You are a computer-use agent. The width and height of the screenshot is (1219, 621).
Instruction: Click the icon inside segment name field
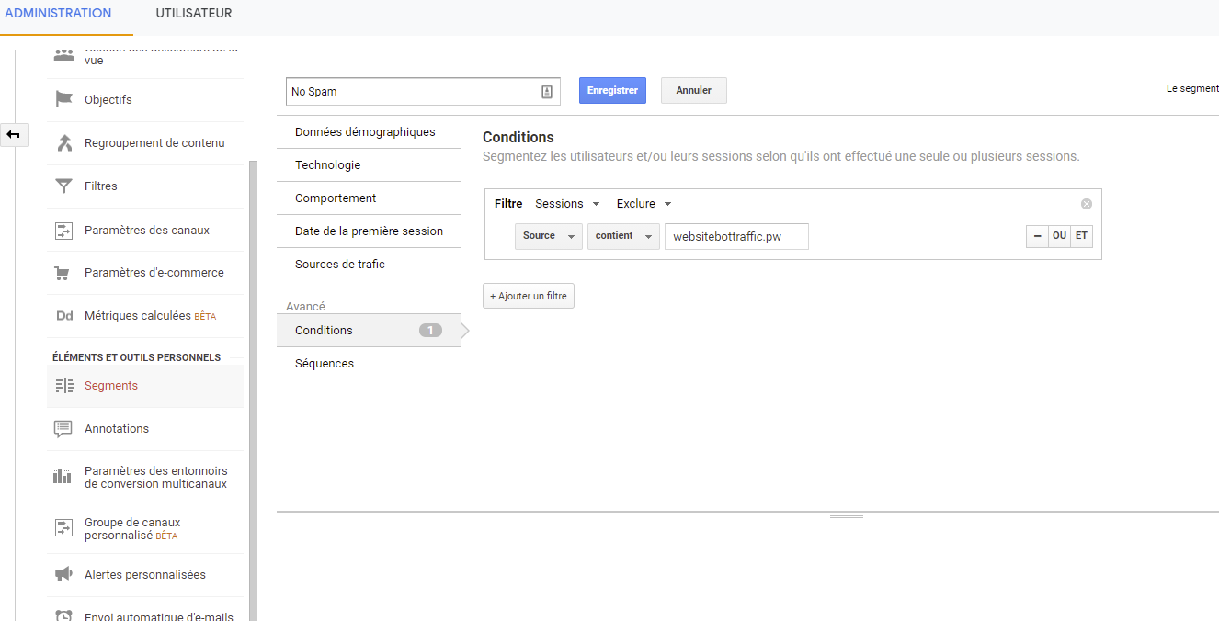click(546, 92)
